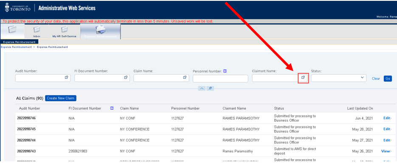Collapse the filter header with up chevron
397x163 pixels.
point(202,88)
